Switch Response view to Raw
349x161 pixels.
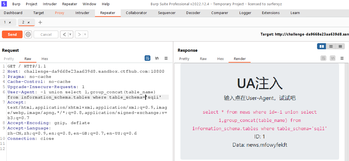203,59
